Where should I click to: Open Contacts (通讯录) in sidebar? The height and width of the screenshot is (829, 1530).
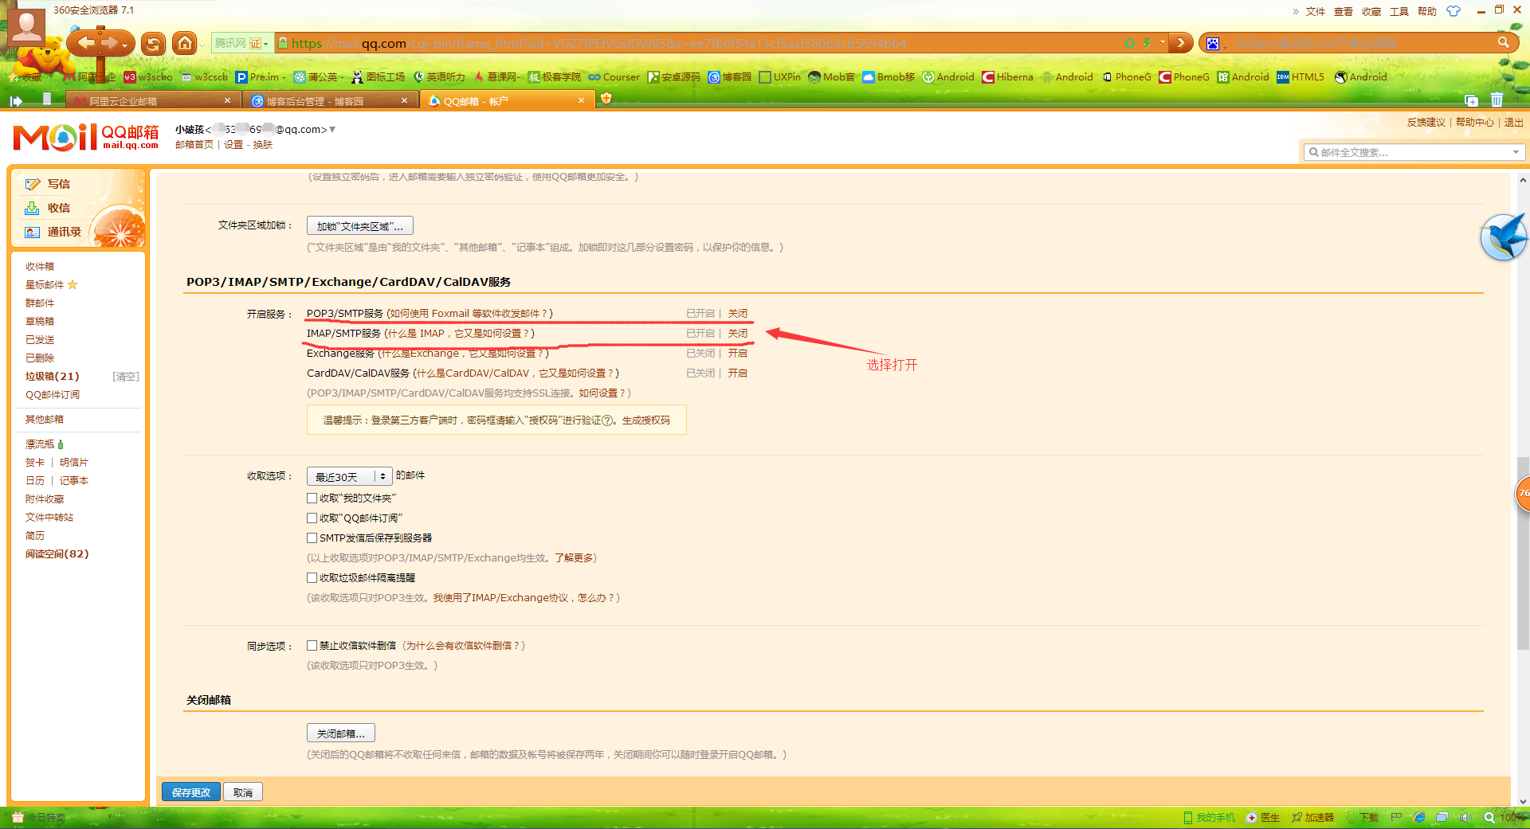click(53, 232)
